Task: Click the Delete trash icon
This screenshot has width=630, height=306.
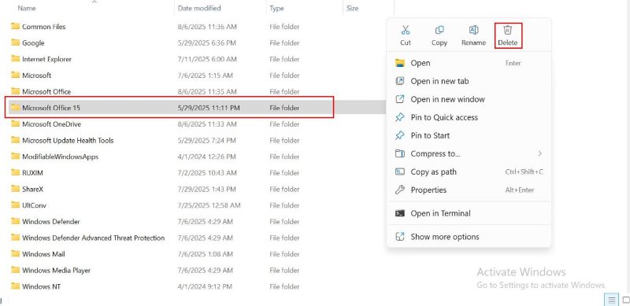Action: tap(508, 30)
